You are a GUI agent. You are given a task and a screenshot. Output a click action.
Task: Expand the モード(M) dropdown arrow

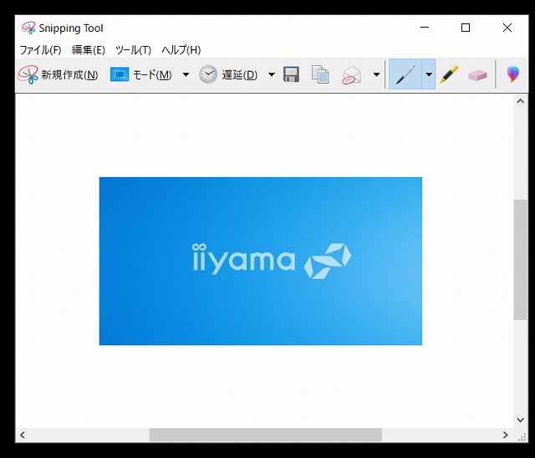[186, 74]
